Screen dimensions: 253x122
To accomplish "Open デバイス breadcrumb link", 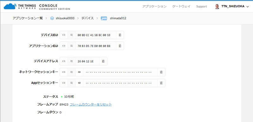I will (88, 18).
